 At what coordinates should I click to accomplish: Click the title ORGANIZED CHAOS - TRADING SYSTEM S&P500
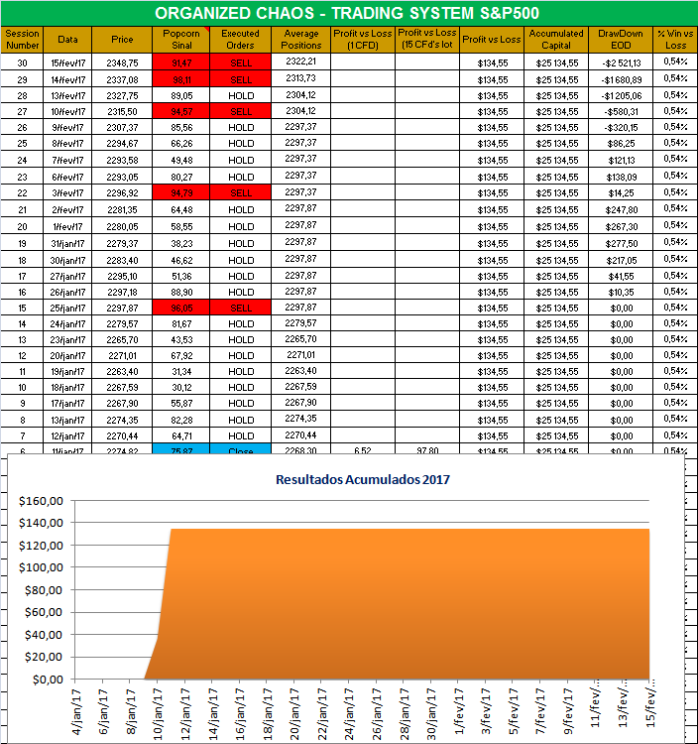(347, 13)
